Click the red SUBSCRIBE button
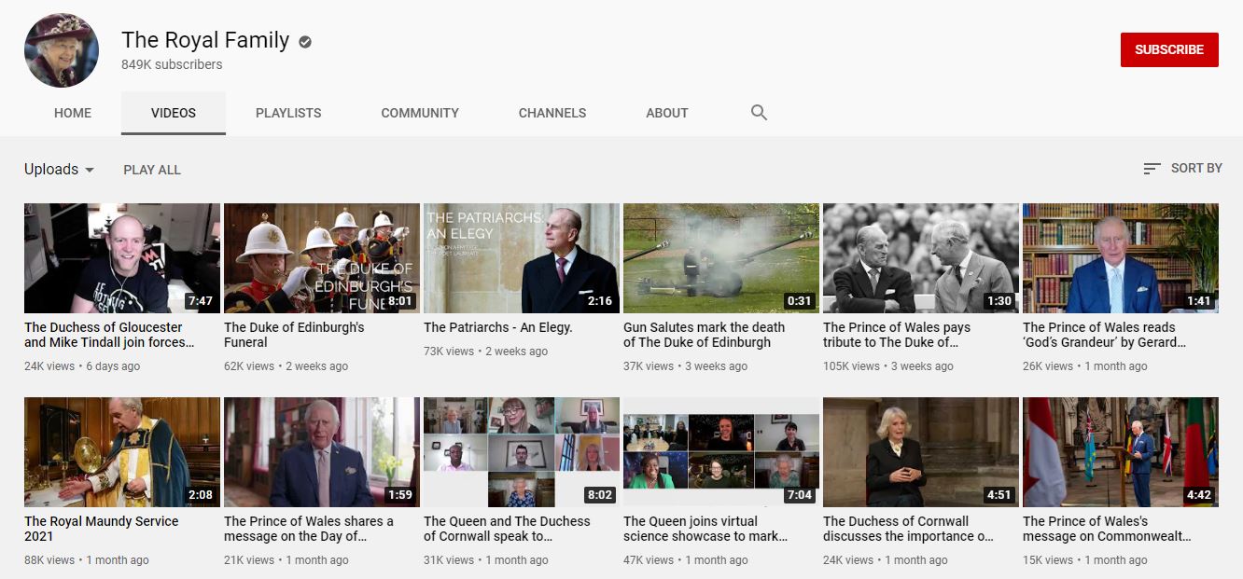The height and width of the screenshot is (579, 1243). tap(1169, 49)
